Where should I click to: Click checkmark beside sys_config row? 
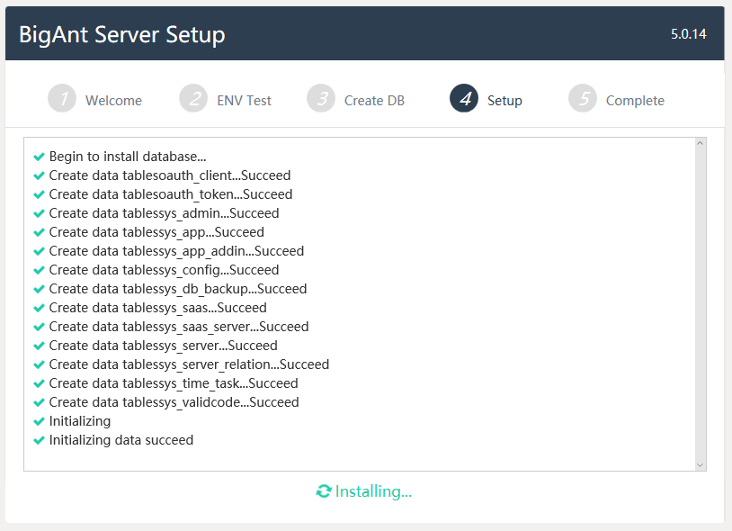(x=40, y=270)
